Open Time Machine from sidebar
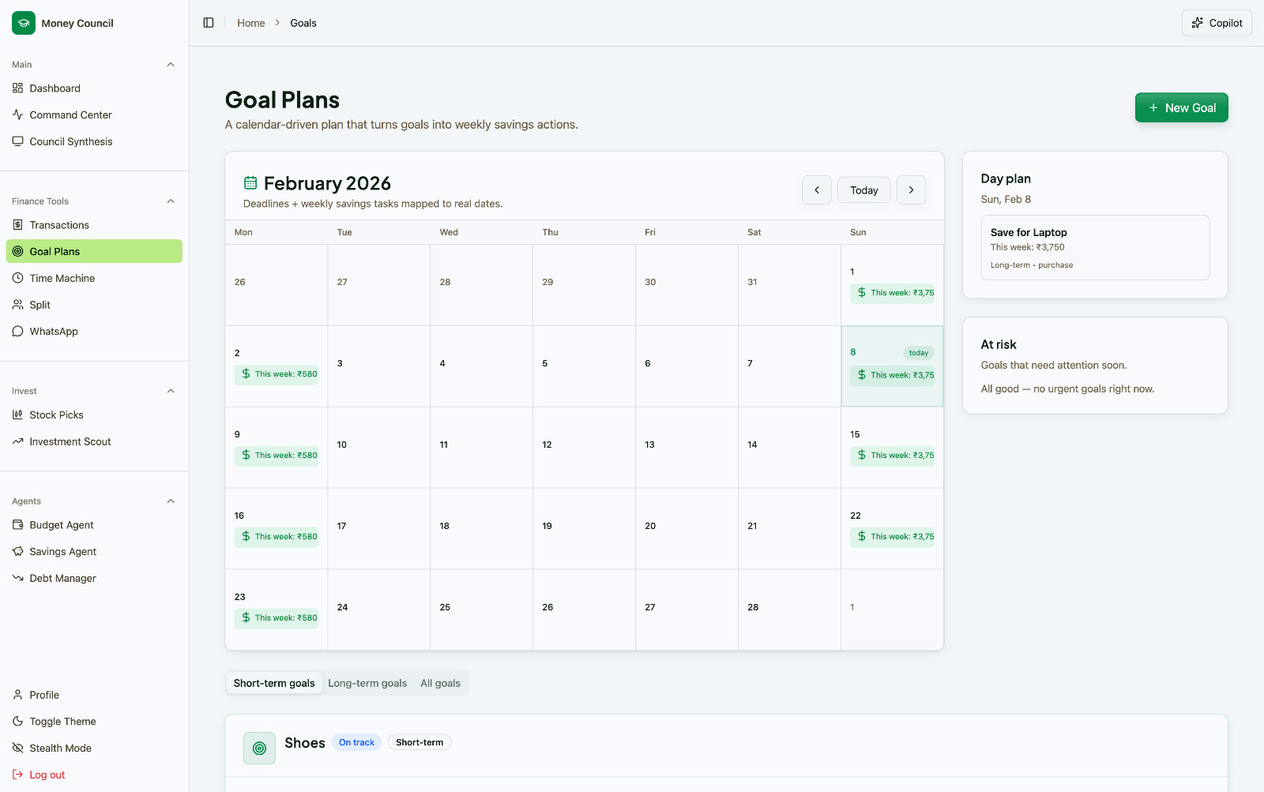 pos(62,278)
